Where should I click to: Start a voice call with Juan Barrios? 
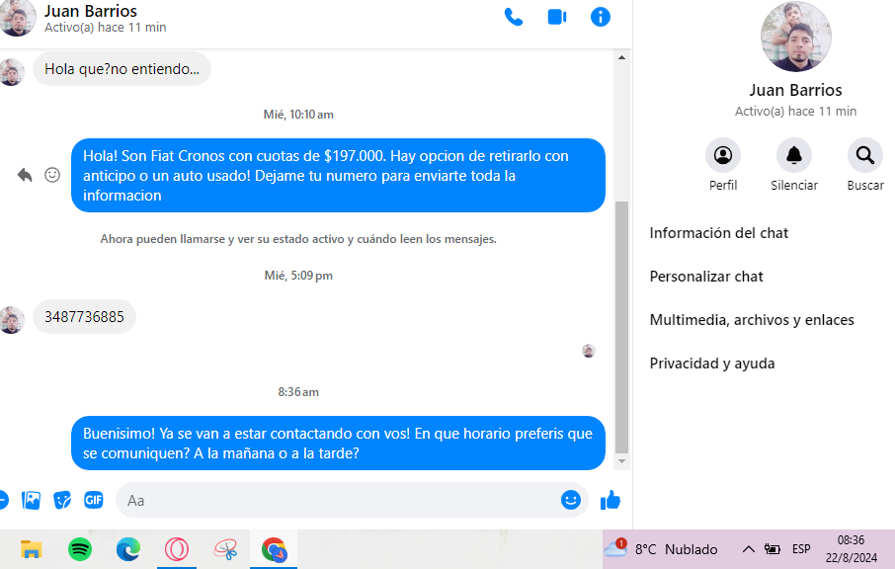point(513,17)
